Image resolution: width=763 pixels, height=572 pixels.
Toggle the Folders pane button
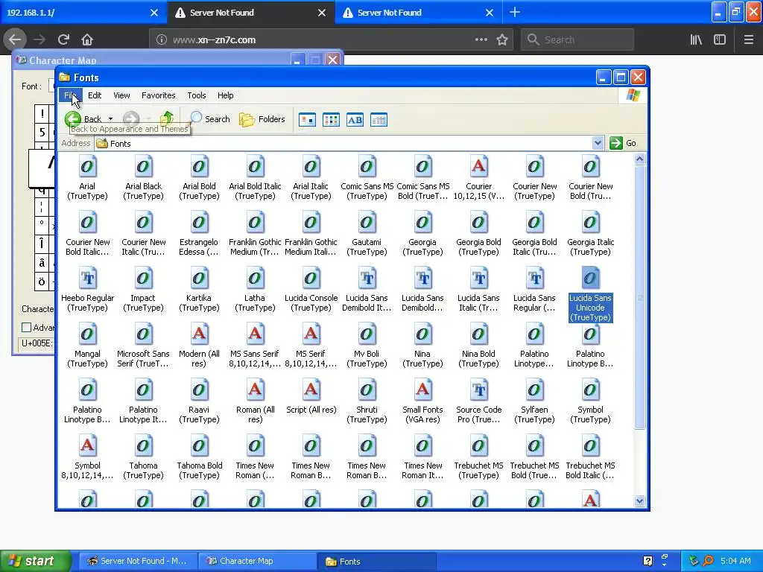(262, 118)
